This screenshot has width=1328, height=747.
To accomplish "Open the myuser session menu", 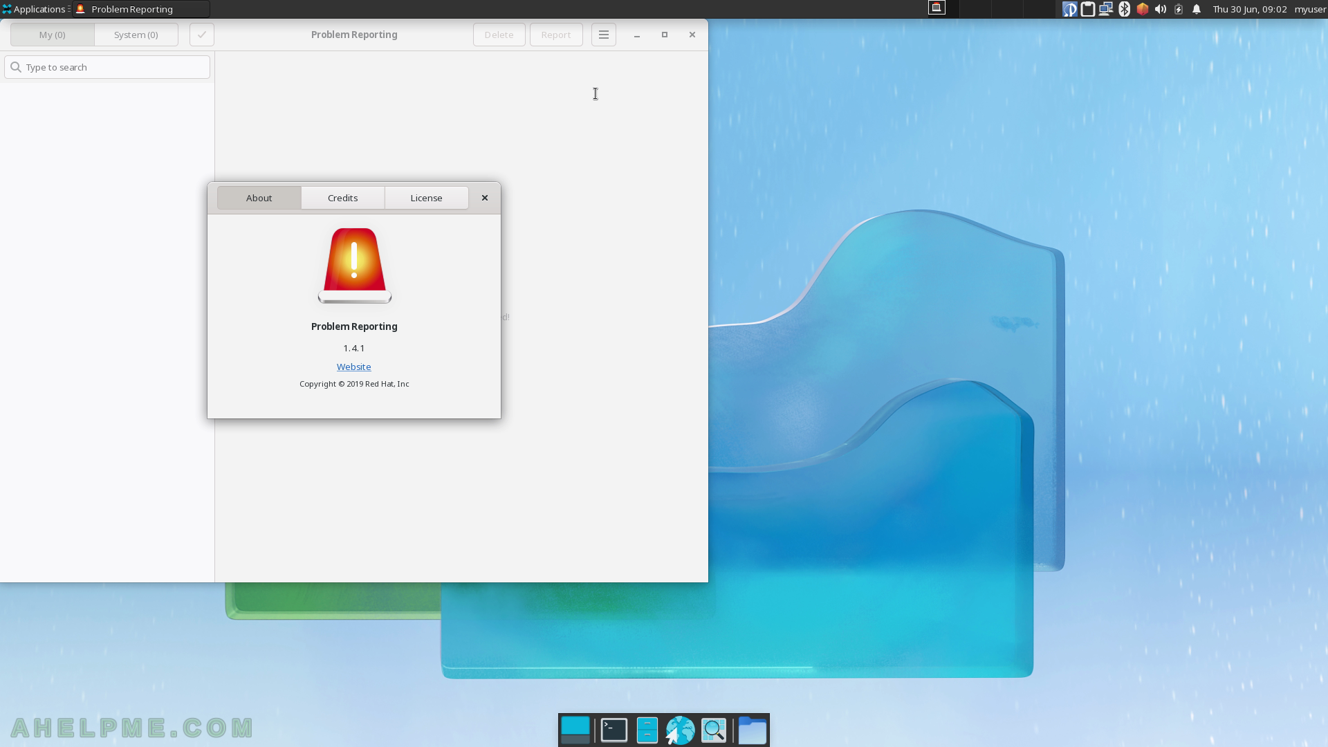I will [1310, 9].
